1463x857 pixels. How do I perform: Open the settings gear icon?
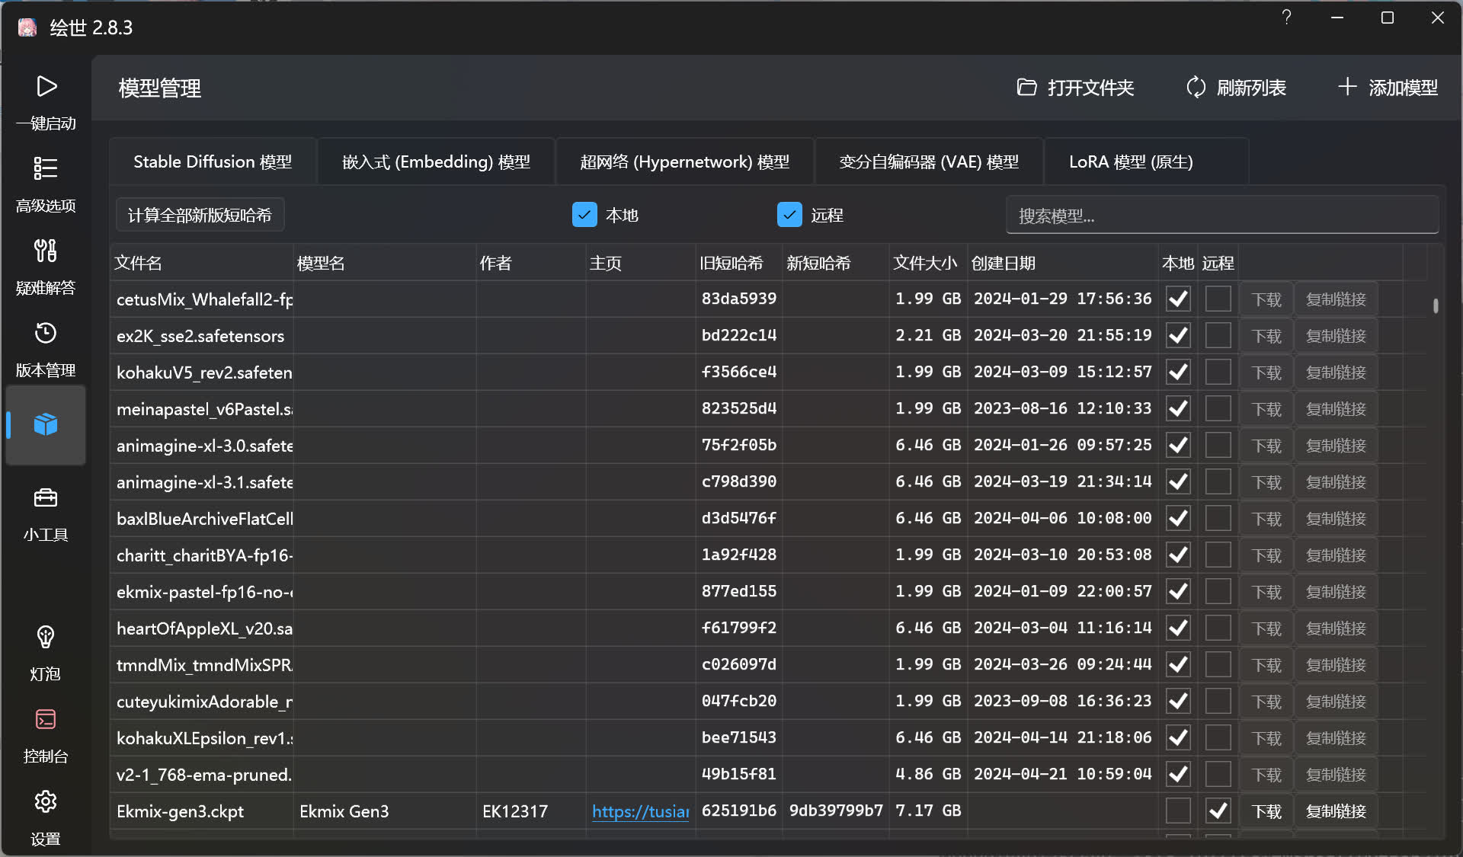(46, 801)
